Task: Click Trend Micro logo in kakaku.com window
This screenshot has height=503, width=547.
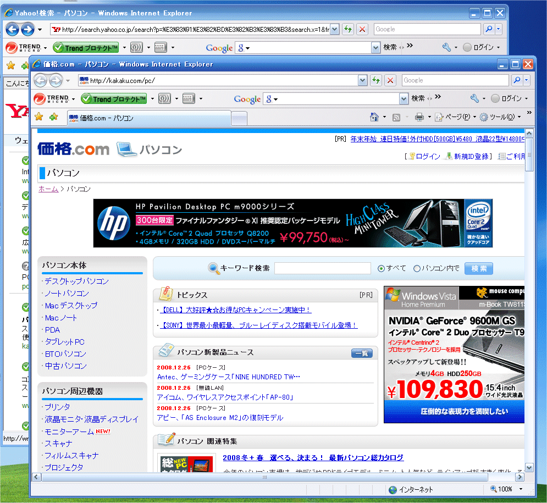Action: 52,99
